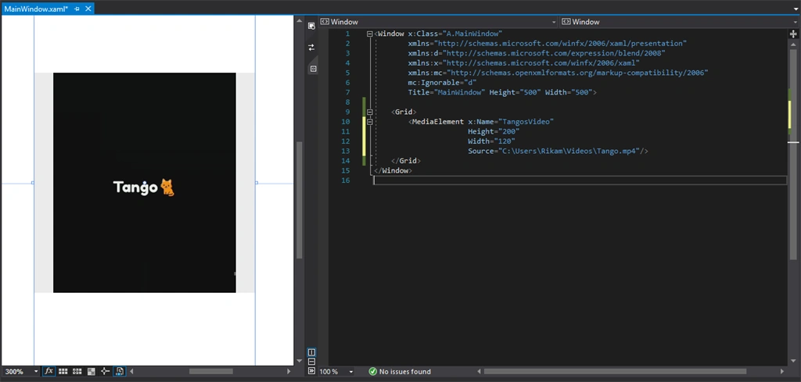Switch to horizontal split layout
801x382 pixels.
pos(311,362)
